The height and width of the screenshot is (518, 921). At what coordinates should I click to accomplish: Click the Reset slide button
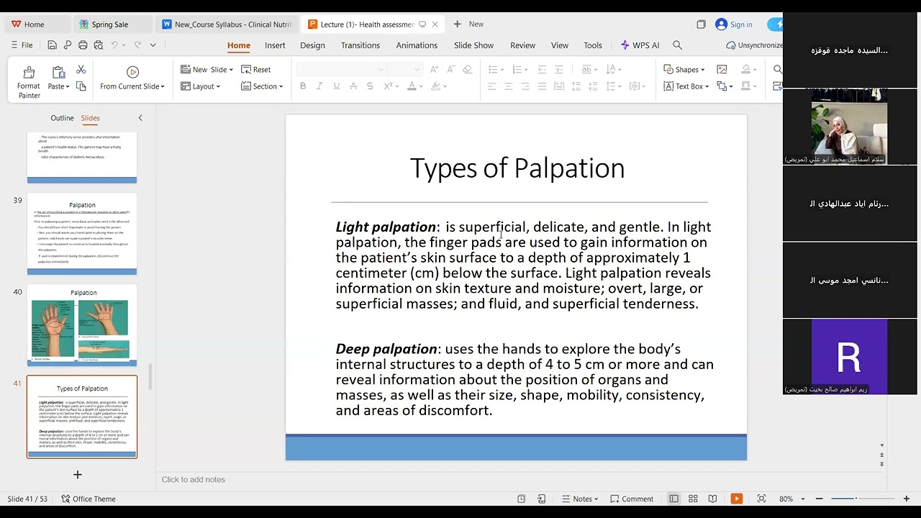pos(256,70)
